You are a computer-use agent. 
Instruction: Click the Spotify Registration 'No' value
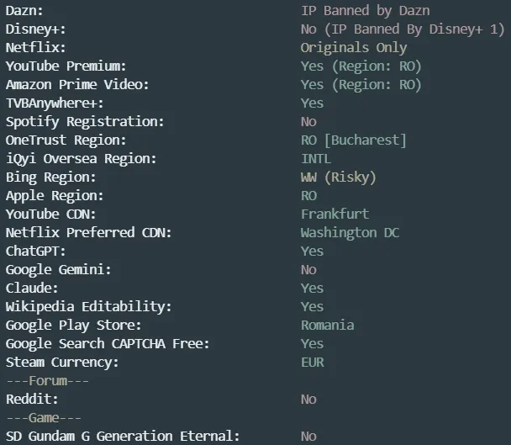pyautogui.click(x=308, y=122)
